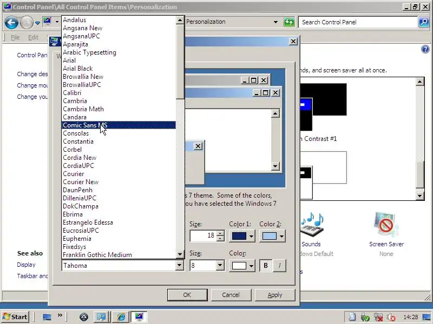The width and height of the screenshot is (433, 324).
Task: Click the Start button on taskbar
Action: tap(16, 317)
